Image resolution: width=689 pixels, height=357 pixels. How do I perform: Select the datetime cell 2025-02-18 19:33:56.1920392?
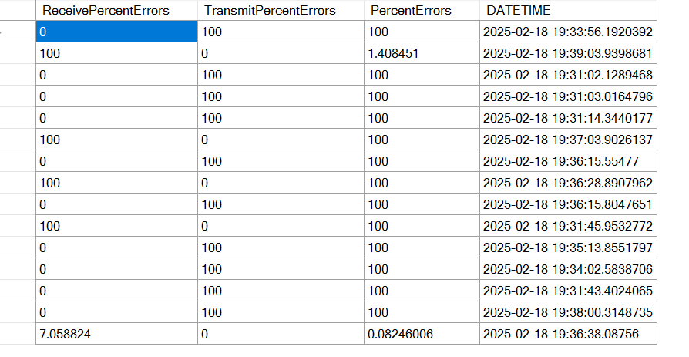[568, 32]
